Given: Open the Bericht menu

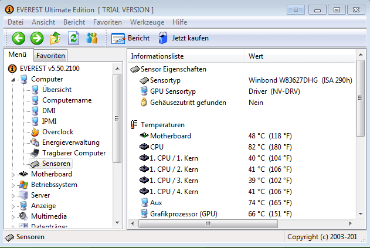Looking at the screenshot, I should tap(74, 22).
